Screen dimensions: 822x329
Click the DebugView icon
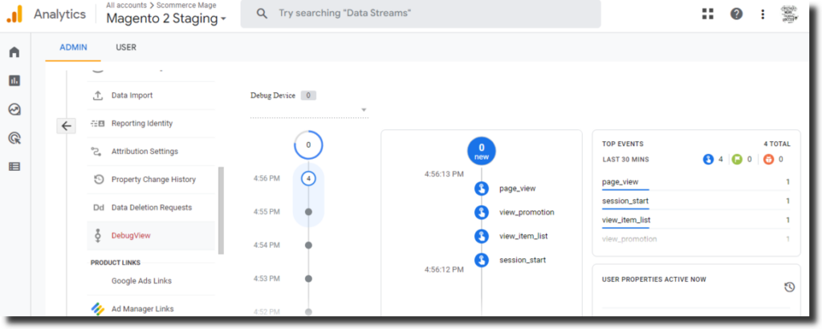[x=97, y=236]
